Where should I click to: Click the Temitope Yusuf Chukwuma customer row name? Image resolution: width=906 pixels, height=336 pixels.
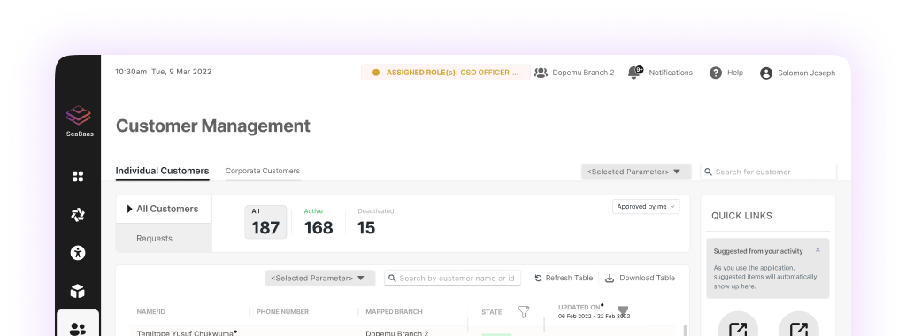point(185,333)
